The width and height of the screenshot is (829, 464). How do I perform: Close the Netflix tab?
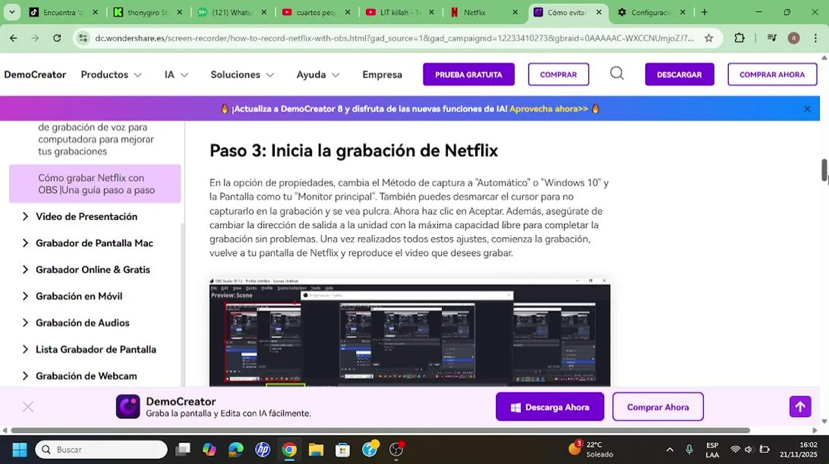(515, 12)
